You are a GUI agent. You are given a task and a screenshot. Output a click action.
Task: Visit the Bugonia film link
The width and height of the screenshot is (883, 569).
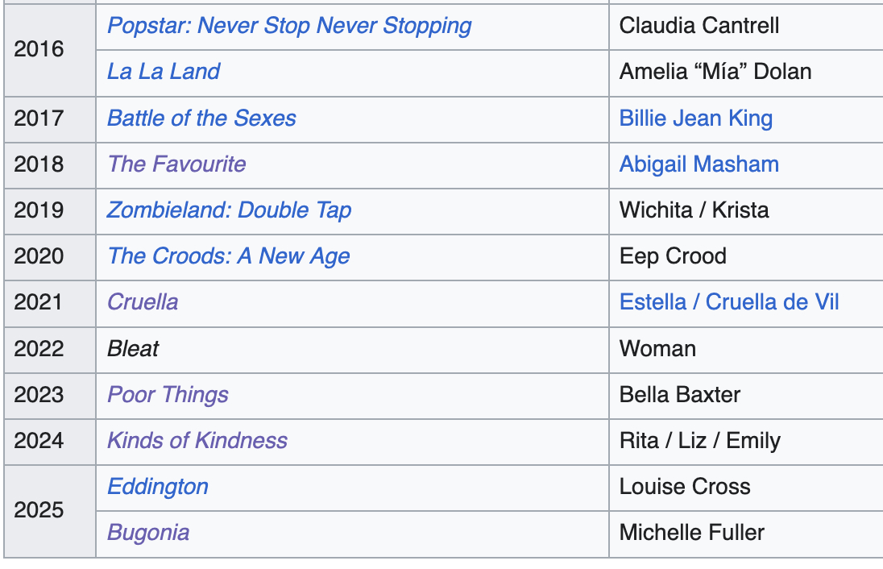[x=148, y=533]
